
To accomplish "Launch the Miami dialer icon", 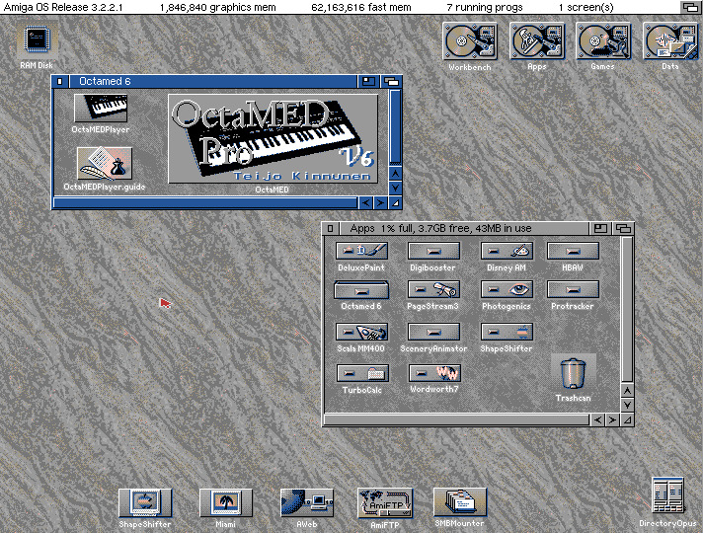I will pos(225,503).
